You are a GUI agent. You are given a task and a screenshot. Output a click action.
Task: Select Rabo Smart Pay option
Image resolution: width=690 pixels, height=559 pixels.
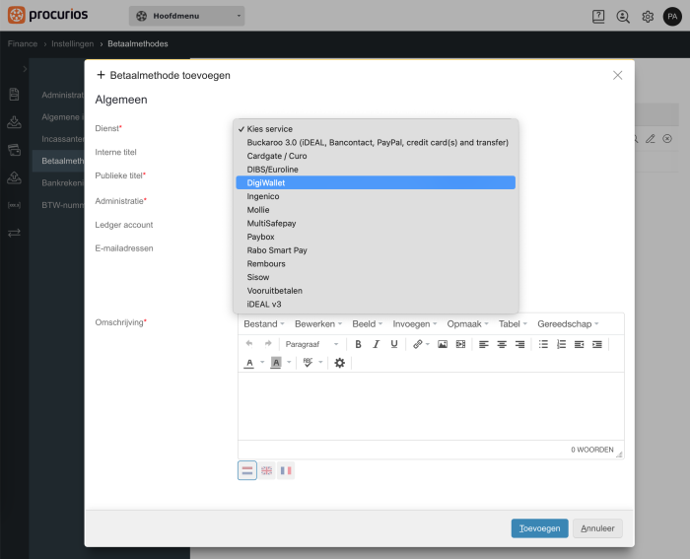pyautogui.click(x=376, y=250)
